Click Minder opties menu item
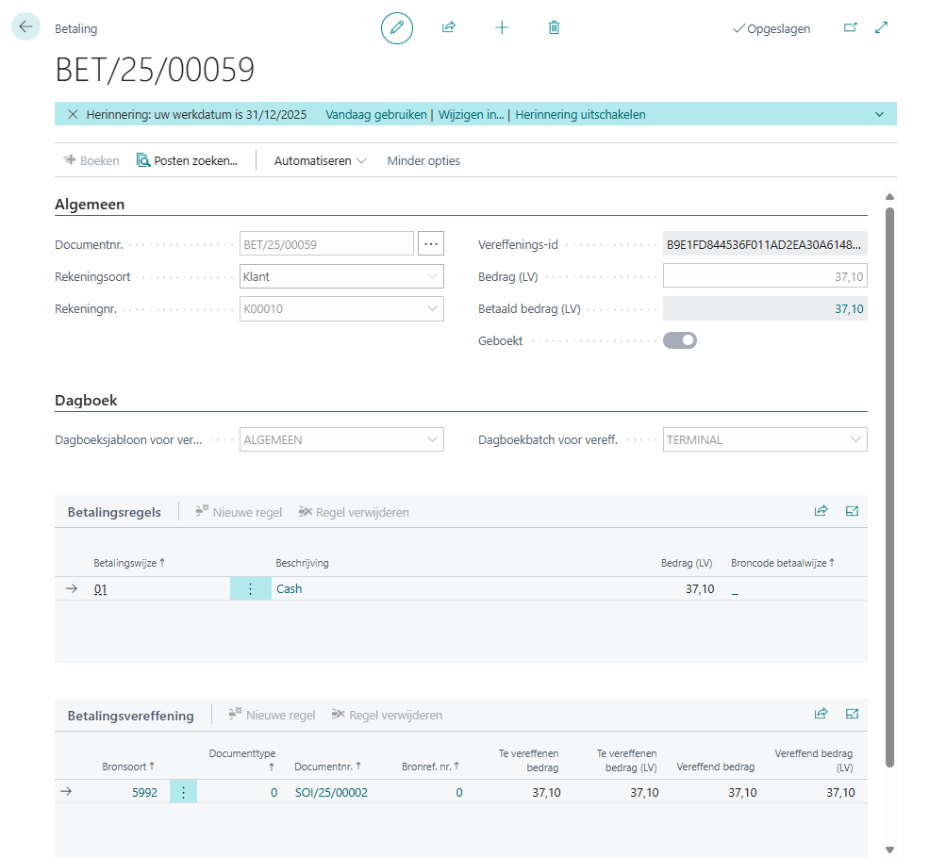 (423, 160)
